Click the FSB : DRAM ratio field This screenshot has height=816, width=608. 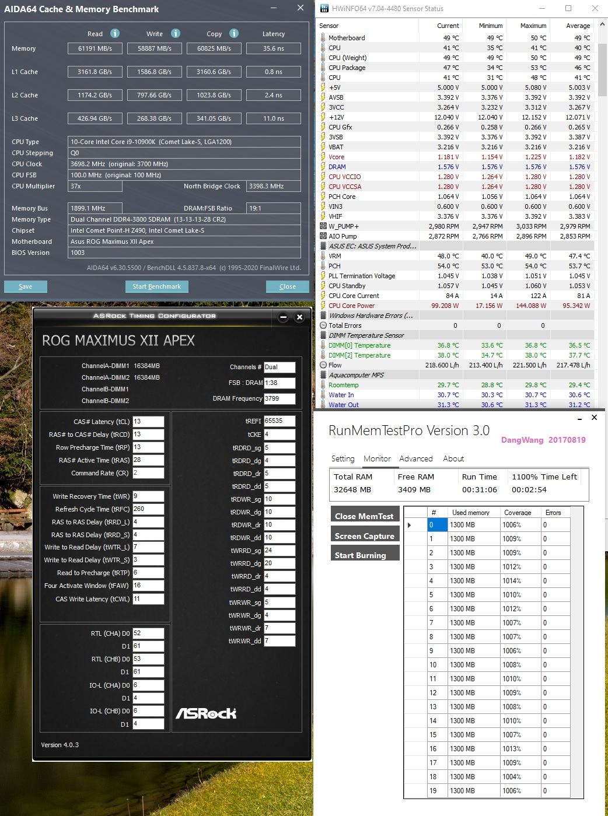click(x=279, y=383)
